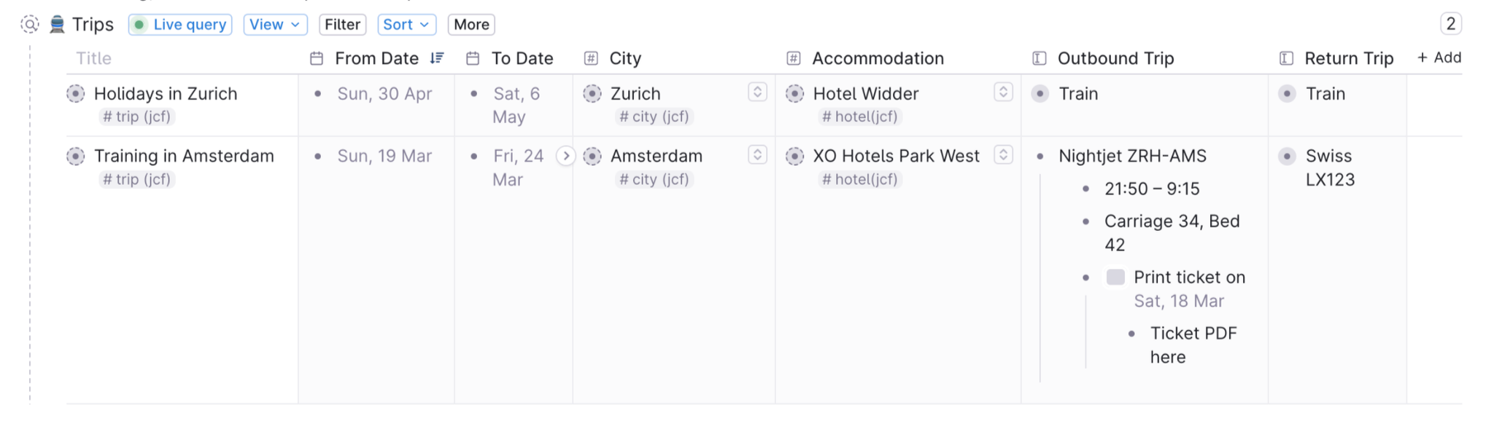Click the train emoji icon before Trips
Image resolution: width=1494 pixels, height=421 pixels.
tap(57, 25)
